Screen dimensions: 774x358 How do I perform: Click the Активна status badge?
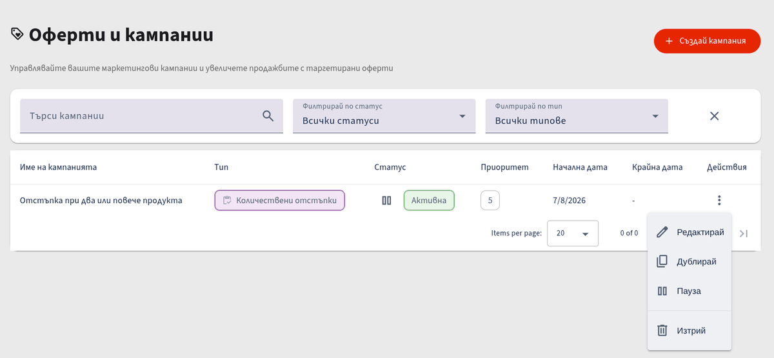[x=429, y=201]
